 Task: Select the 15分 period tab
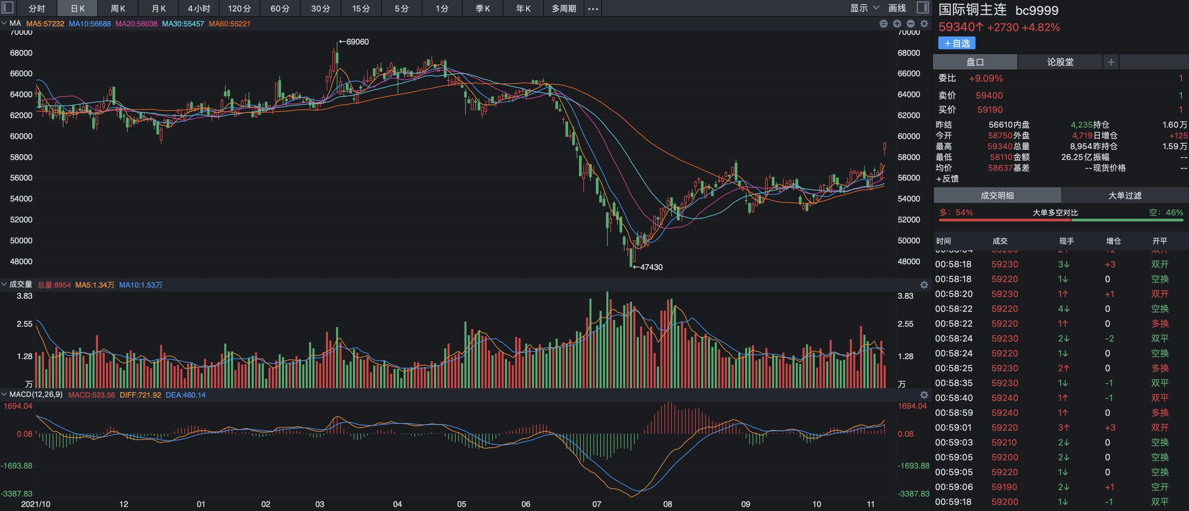click(361, 8)
